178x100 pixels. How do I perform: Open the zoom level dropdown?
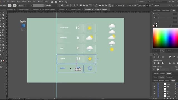pyautogui.click(x=13, y=99)
